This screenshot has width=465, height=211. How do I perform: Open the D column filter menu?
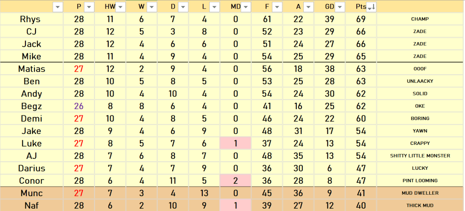pyautogui.click(x=183, y=7)
